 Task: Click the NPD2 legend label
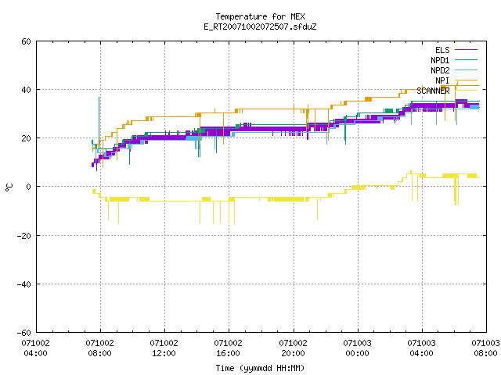pos(440,70)
